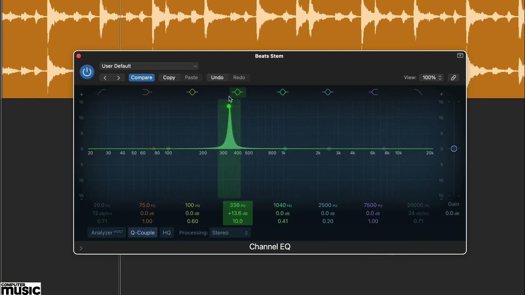Toggle the 1040 Hz bell band icon
The image size is (525, 295).
(283, 92)
